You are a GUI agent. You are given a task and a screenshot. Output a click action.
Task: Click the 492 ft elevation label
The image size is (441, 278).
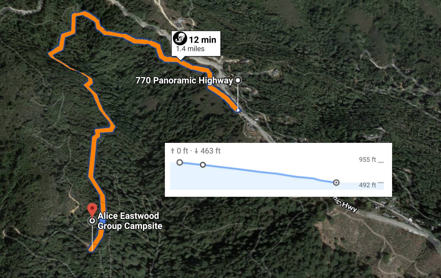[367, 185]
